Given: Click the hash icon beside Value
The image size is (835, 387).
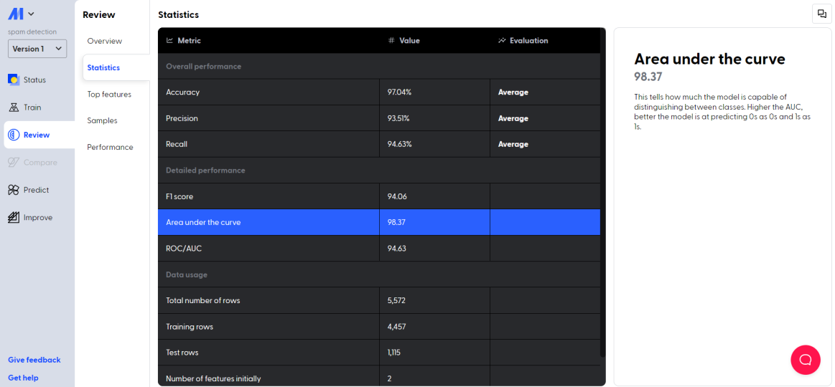Looking at the screenshot, I should coord(391,40).
